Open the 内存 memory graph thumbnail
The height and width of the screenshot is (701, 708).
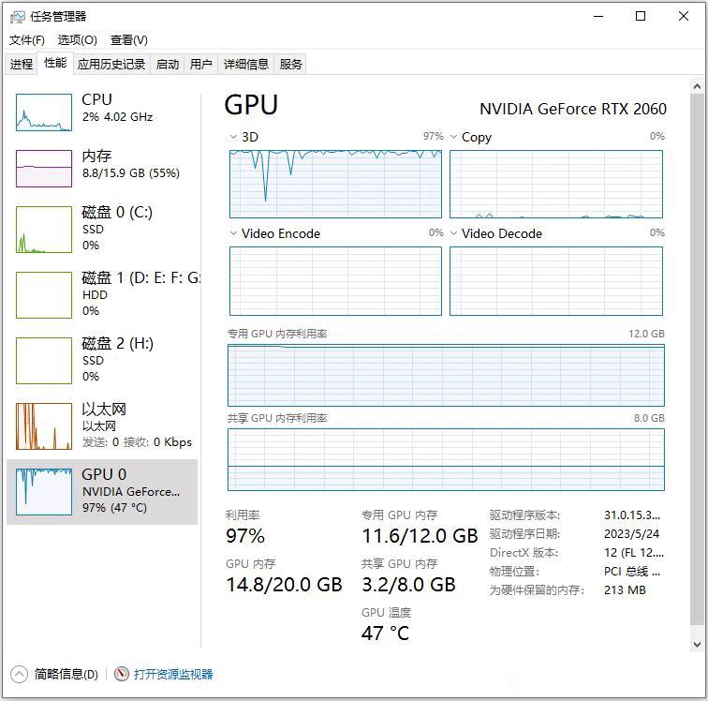tap(44, 169)
